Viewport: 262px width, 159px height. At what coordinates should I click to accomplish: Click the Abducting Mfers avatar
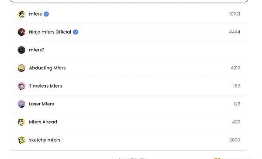tap(21, 68)
